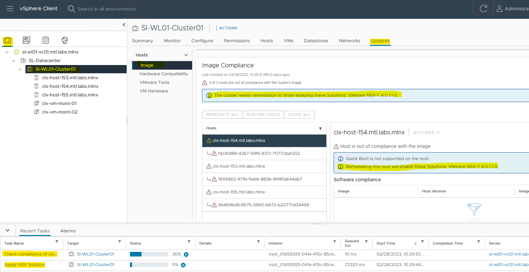The image size is (529, 272).
Task: Open the vSphere Client hamburger menu
Action: pyautogui.click(x=10, y=9)
